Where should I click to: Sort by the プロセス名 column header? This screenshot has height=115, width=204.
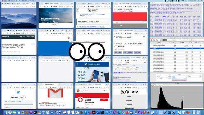point(159,42)
